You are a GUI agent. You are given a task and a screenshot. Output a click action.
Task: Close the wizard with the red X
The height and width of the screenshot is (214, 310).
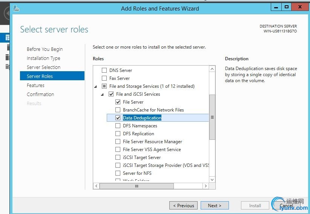[300, 7]
